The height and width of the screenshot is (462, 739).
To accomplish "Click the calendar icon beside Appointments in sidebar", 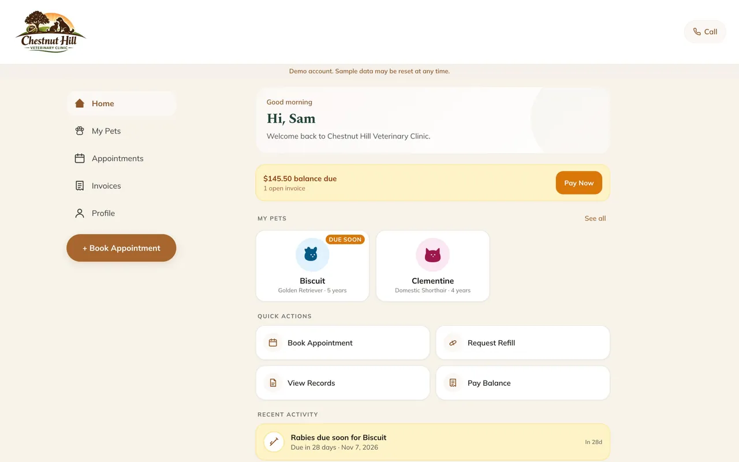I will (x=80, y=158).
